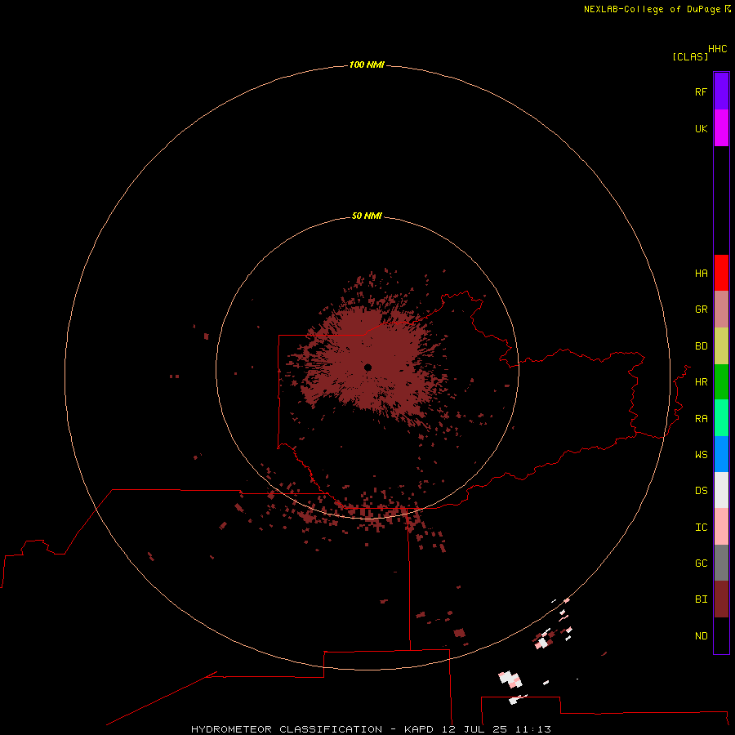Screen dimensions: 735x735
Task: Click the WS legend label
Action: pos(701,454)
